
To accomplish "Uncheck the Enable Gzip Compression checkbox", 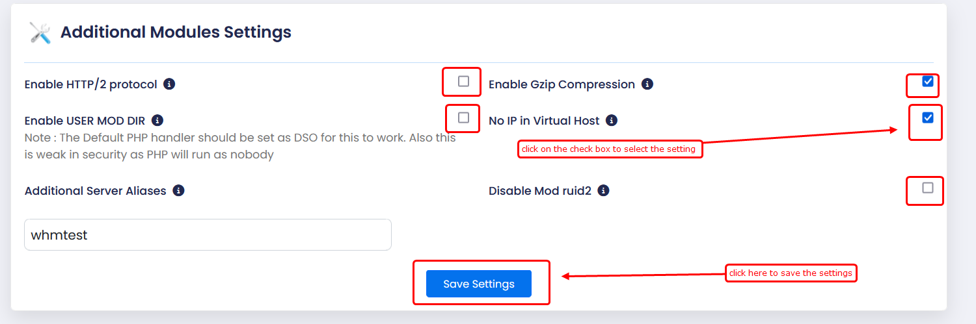I will (928, 81).
